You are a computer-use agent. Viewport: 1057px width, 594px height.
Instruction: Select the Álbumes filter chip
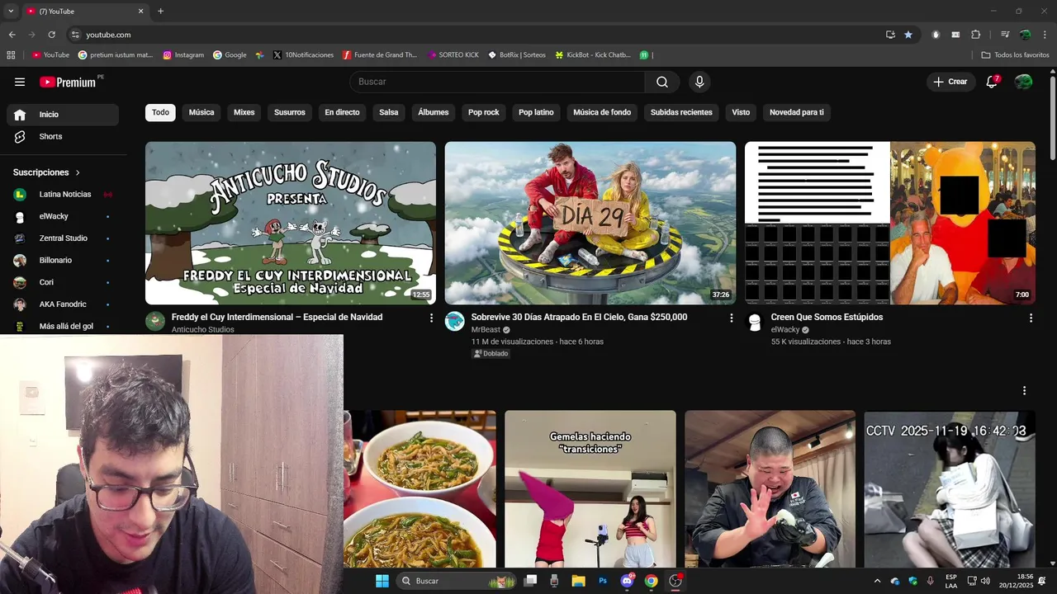pos(434,112)
